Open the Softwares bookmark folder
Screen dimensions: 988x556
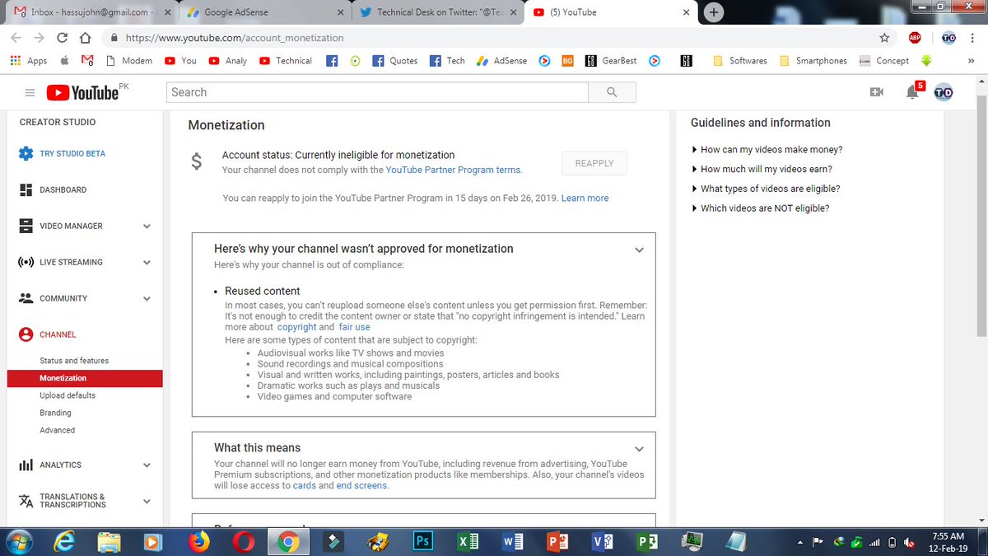(x=740, y=61)
